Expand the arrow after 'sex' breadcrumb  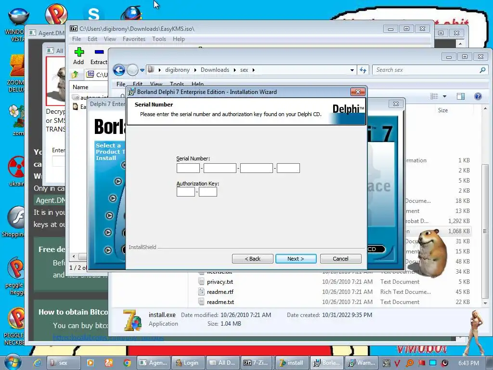[253, 70]
